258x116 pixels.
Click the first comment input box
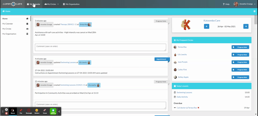(x=100, y=47)
